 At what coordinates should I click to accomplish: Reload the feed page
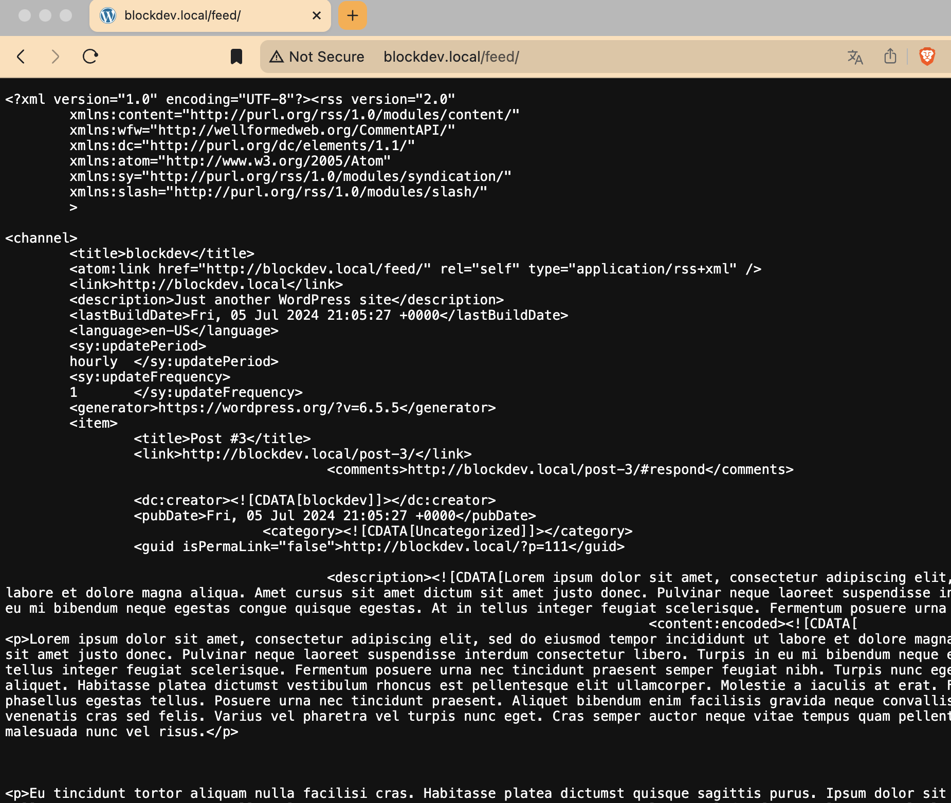[x=90, y=57]
